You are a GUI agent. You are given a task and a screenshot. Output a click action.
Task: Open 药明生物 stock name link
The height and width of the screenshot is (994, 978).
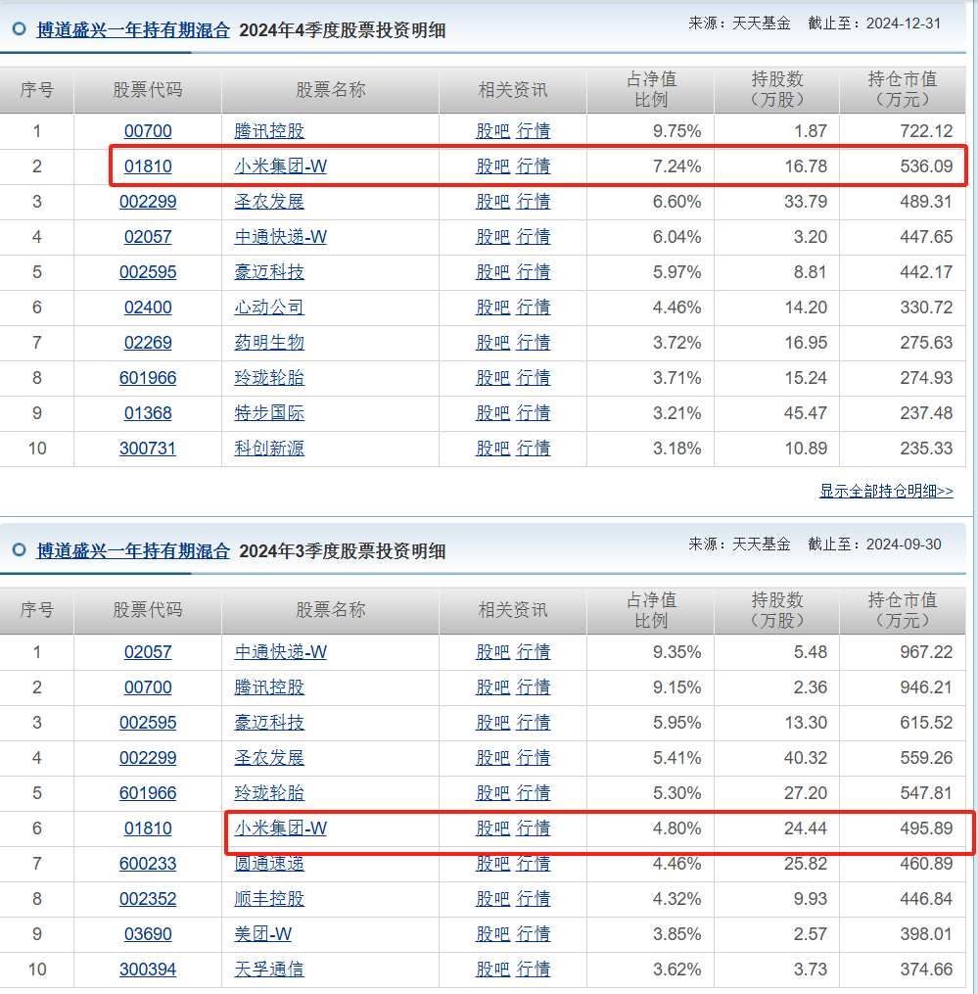(269, 343)
